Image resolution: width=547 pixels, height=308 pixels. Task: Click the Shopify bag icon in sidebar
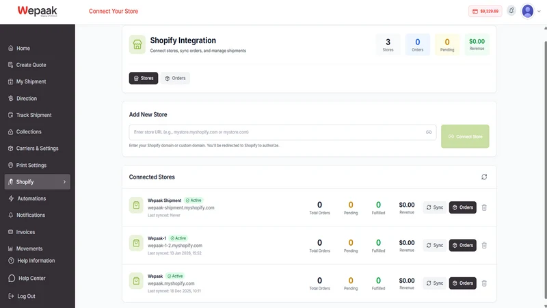(x=10, y=181)
